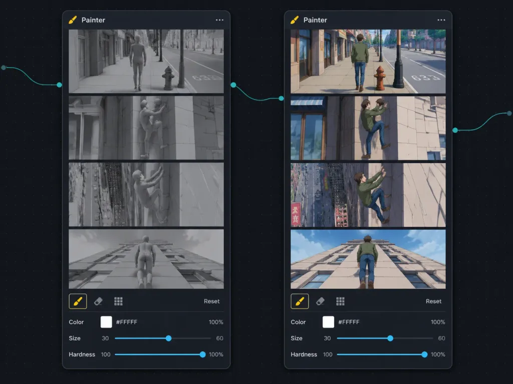
Task: Click the Size slider handle in the grayscale Painter
Action: point(168,338)
